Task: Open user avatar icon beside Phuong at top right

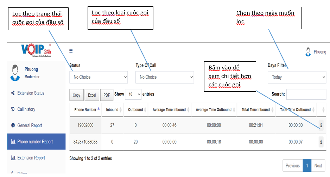Action: pyautogui.click(x=308, y=52)
